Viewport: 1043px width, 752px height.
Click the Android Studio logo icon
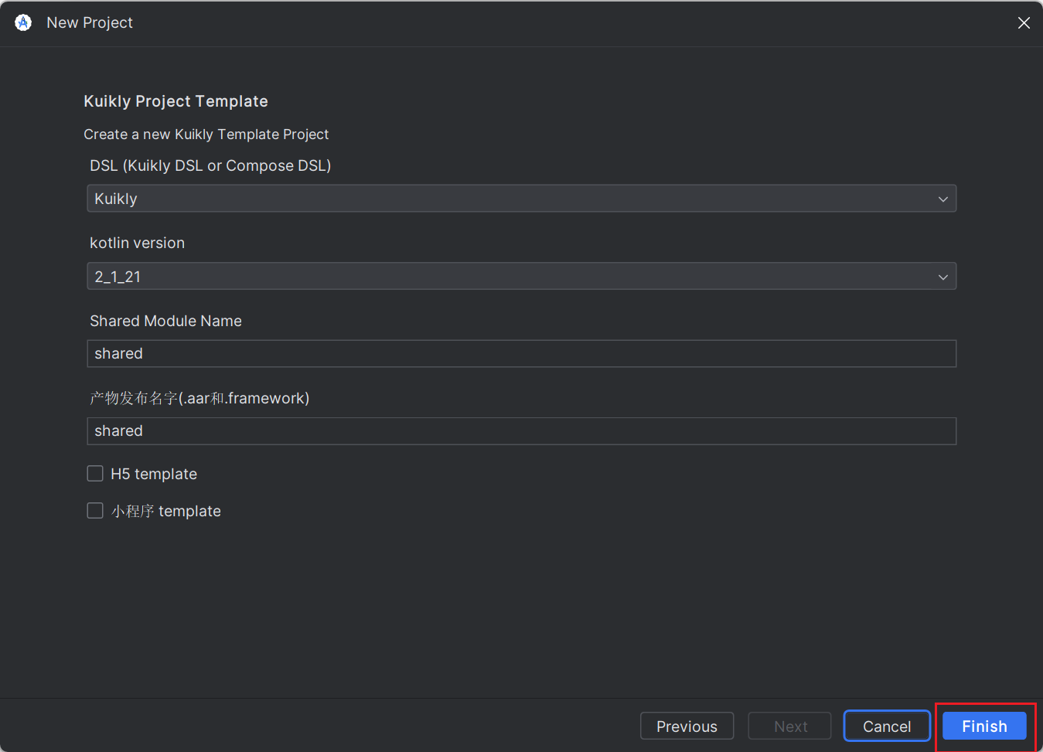[23, 22]
